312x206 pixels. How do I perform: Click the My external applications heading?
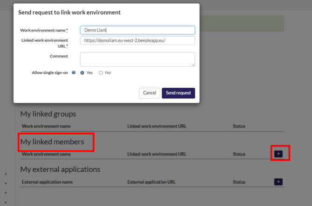pyautogui.click(x=60, y=169)
